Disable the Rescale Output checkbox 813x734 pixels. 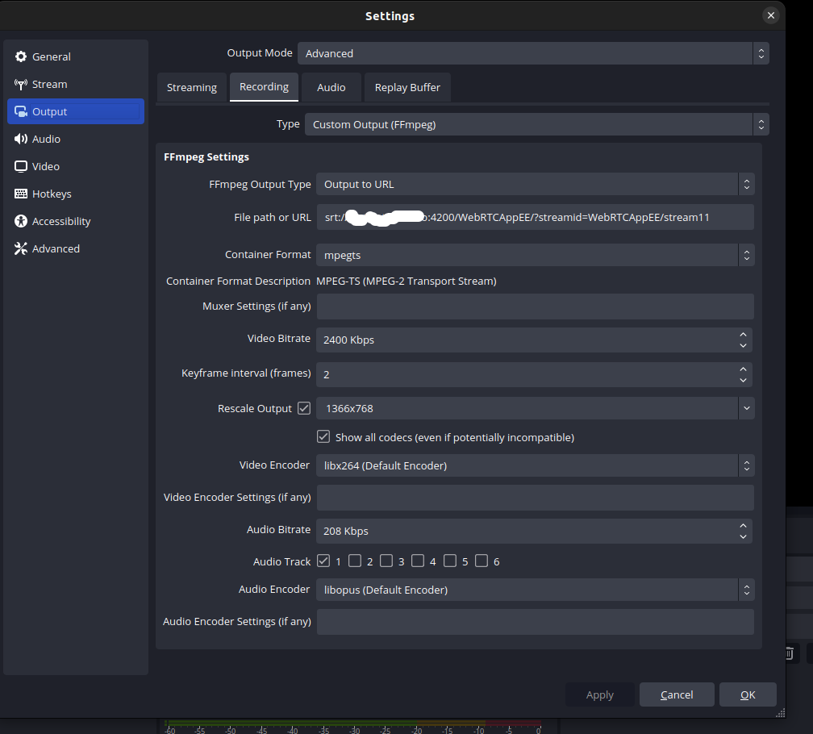[304, 408]
